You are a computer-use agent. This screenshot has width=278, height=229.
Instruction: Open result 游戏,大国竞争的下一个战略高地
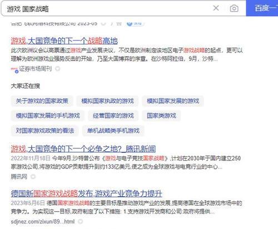pos(64,41)
